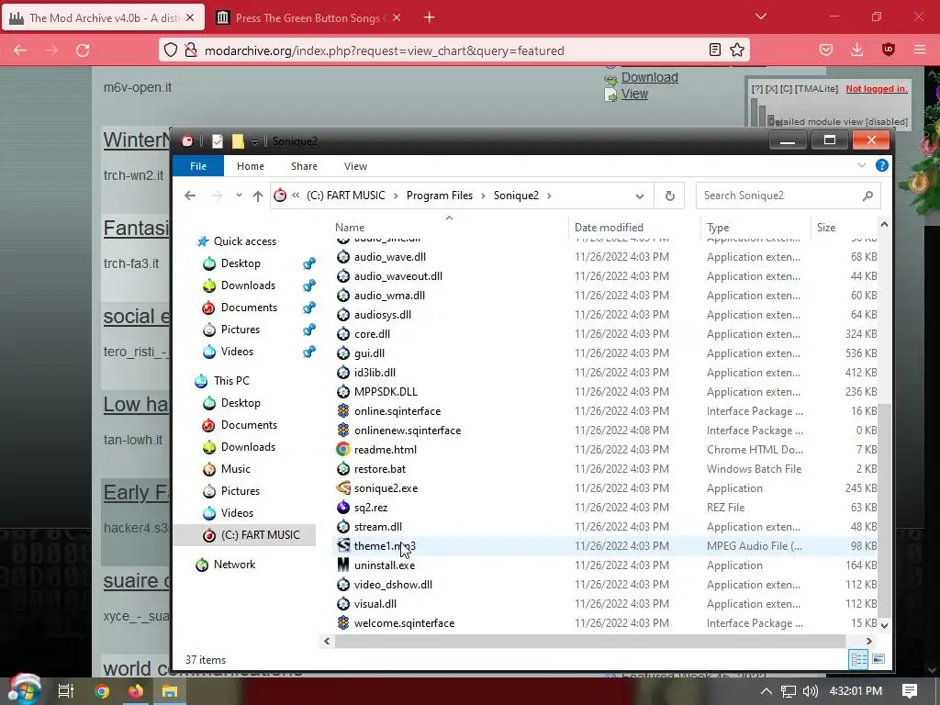The image size is (940, 705).
Task: Click the View link on webpage
Action: coord(634,95)
